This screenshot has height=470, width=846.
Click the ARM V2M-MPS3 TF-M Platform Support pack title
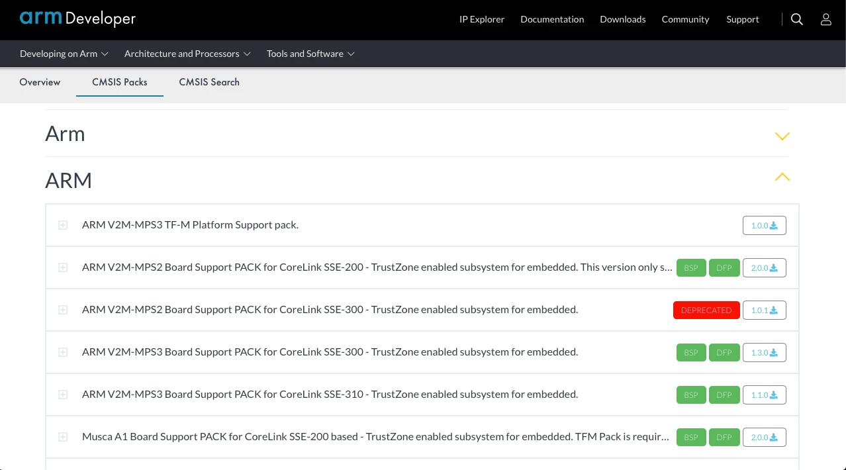pos(190,225)
